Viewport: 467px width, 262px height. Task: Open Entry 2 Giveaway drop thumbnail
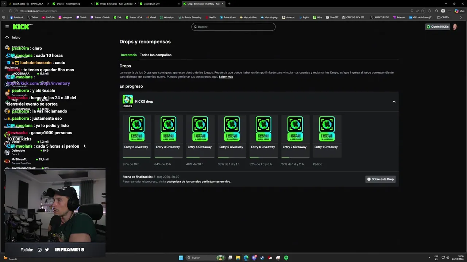tap(136, 128)
